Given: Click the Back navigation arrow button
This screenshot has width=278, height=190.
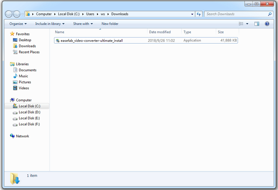Looking at the screenshot, I should tap(9, 14).
